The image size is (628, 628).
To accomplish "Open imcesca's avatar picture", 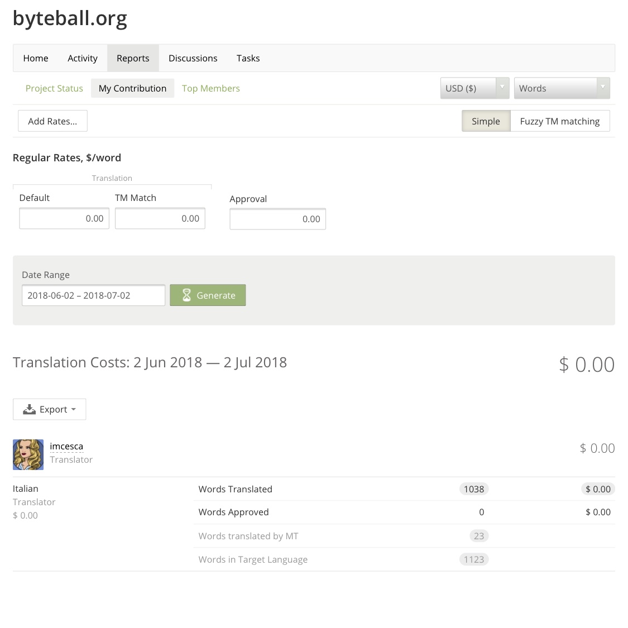I will (28, 454).
